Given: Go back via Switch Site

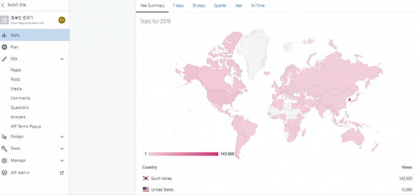Looking at the screenshot, I should 14,5.
